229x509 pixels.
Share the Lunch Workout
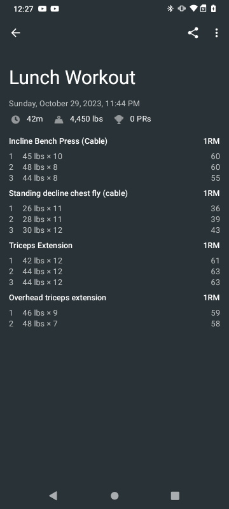click(193, 33)
